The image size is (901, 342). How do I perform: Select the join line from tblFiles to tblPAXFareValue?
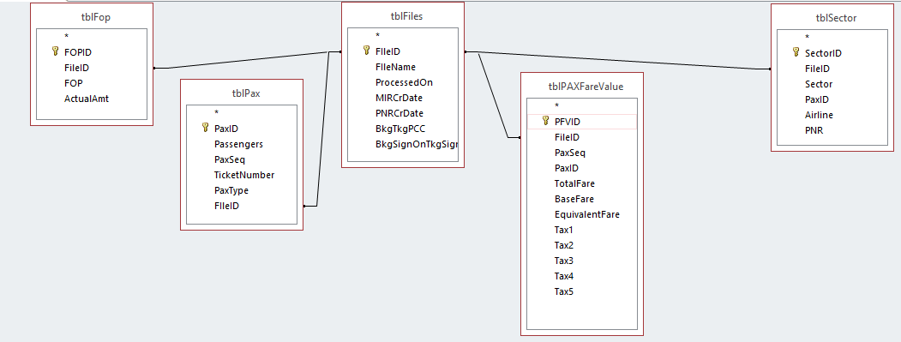click(x=493, y=95)
